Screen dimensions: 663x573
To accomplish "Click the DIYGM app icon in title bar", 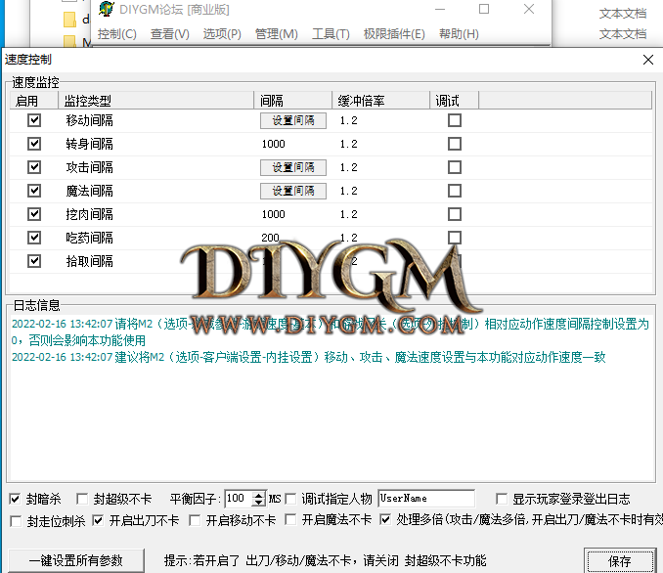I will point(107,9).
